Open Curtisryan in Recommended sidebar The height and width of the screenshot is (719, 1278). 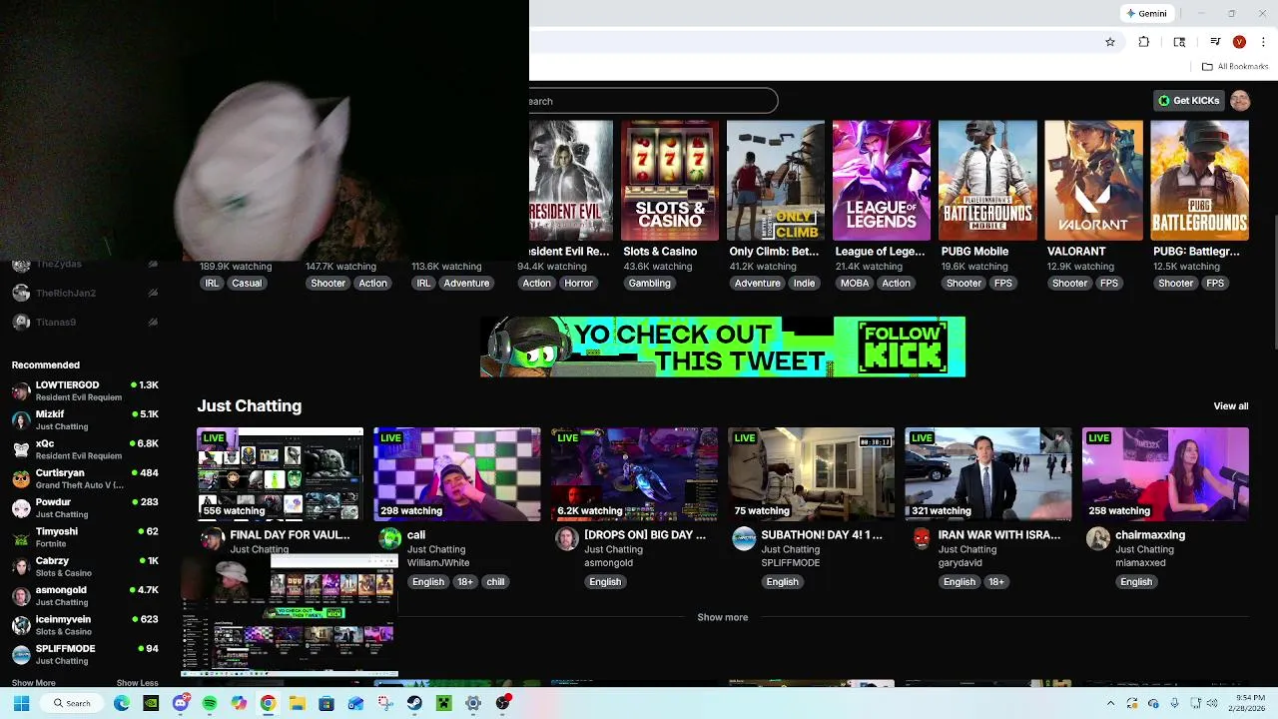coord(85,478)
